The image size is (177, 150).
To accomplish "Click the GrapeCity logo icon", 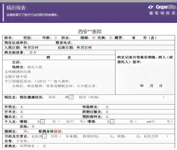I will click(x=151, y=7).
